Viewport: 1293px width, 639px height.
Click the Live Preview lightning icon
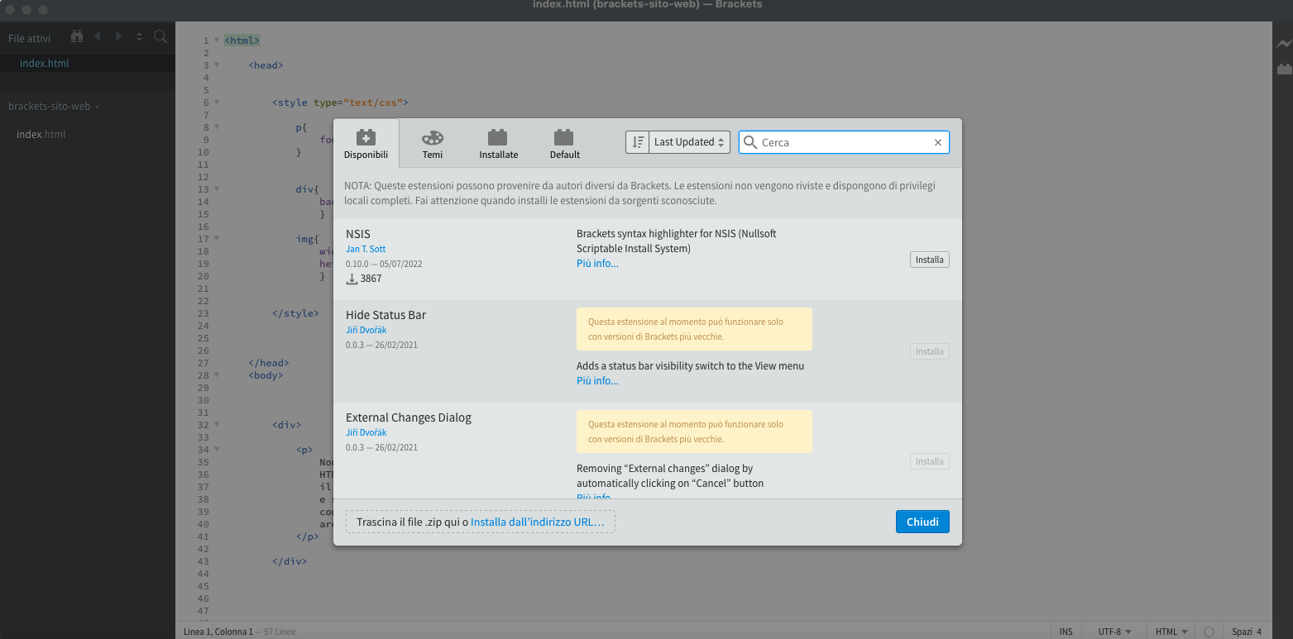(x=1283, y=44)
